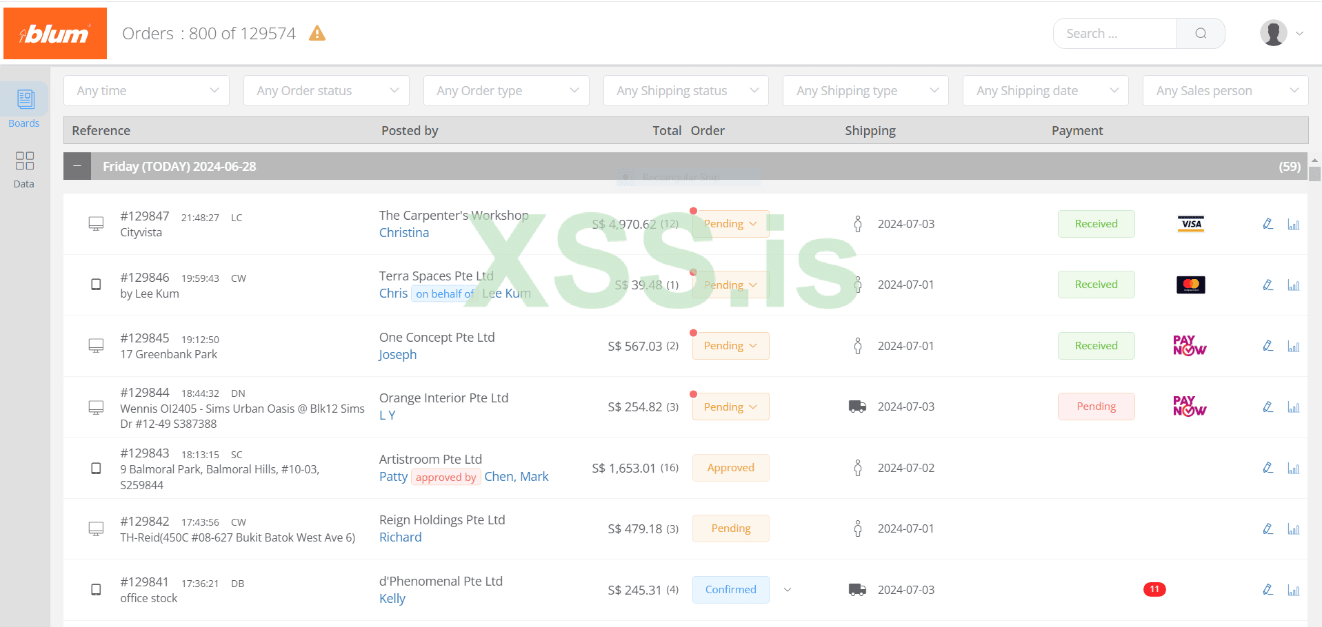Click the mobile device icon for order #129846
The width and height of the screenshot is (1322, 627).
[x=96, y=285]
